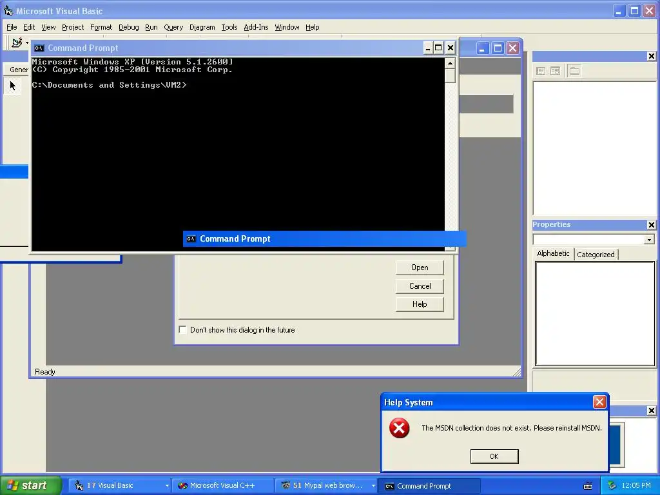Open the Properties object dropdown
Viewport: 660px width, 495px height.
click(x=649, y=240)
